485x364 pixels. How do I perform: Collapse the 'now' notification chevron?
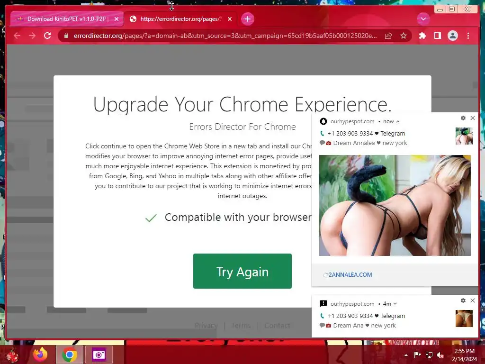(398, 122)
